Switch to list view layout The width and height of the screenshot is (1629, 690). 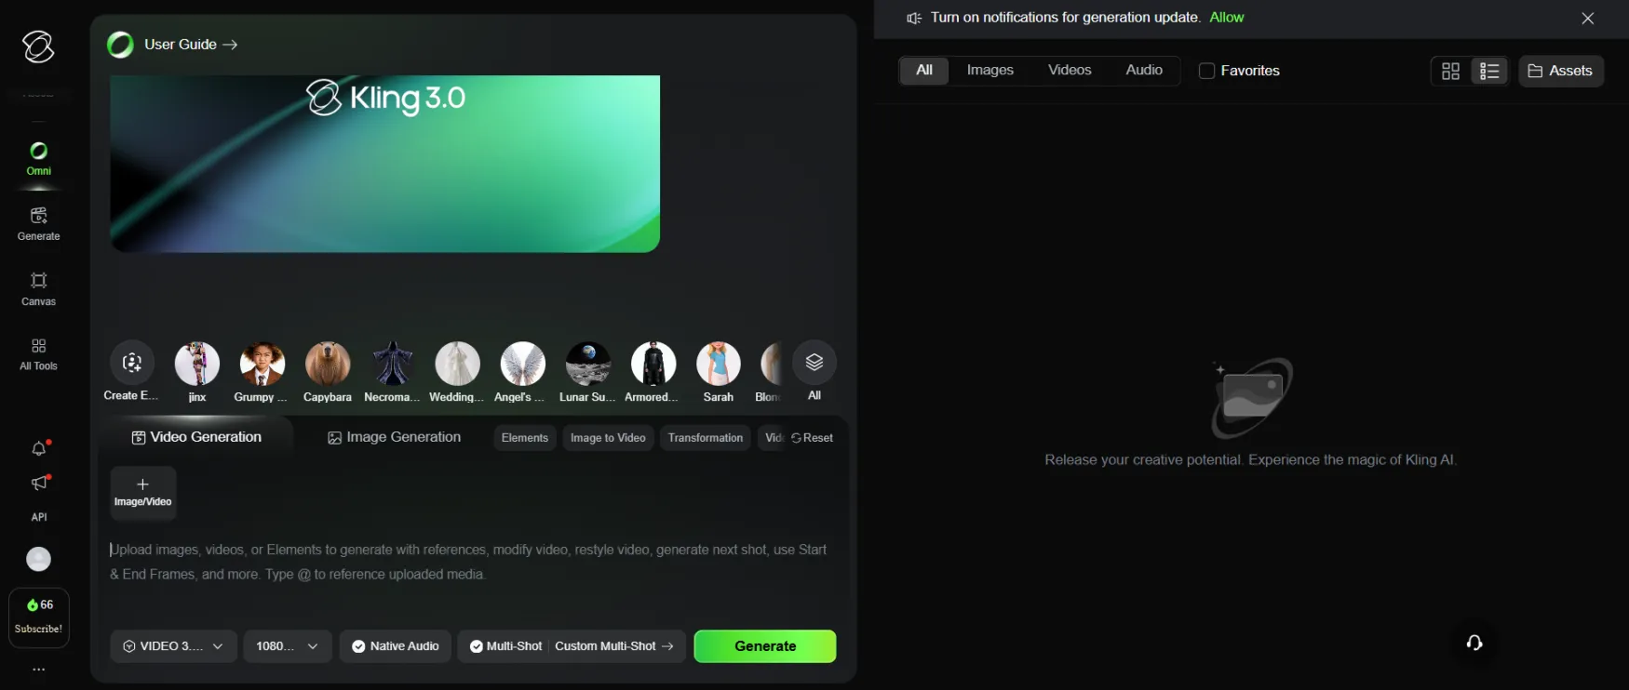click(1489, 72)
